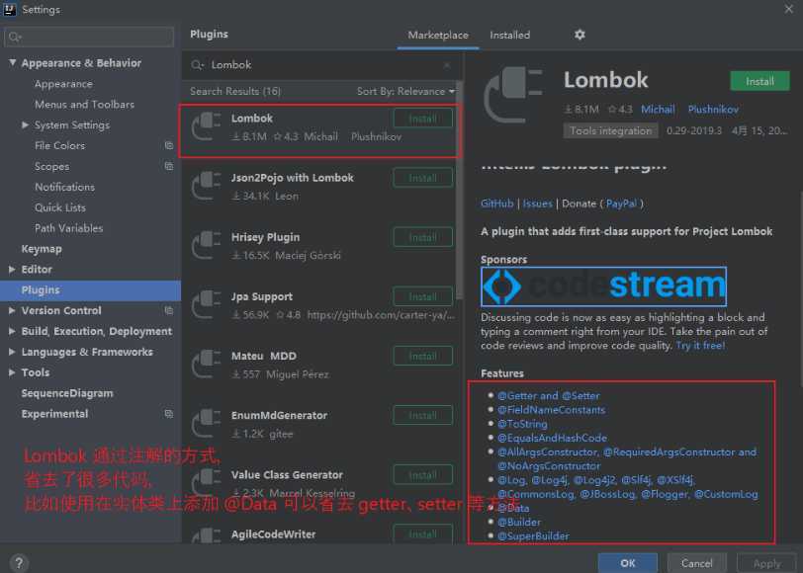Install the EnumMdGenerator plugin
The image size is (803, 573).
tap(423, 415)
